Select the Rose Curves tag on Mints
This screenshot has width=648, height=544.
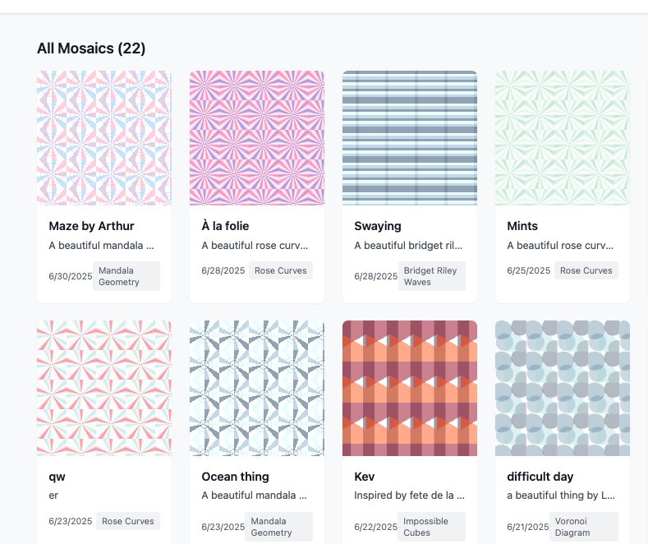[x=586, y=270]
